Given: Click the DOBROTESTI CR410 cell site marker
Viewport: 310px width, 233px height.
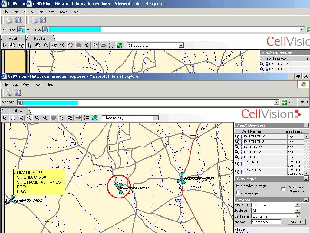Looking at the screenshot, I should coord(182,178).
